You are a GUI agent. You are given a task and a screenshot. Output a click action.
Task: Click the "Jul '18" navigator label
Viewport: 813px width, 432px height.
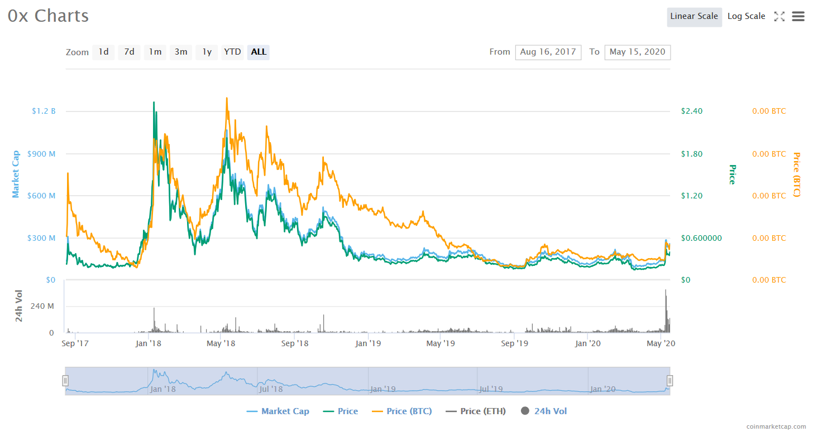click(272, 389)
